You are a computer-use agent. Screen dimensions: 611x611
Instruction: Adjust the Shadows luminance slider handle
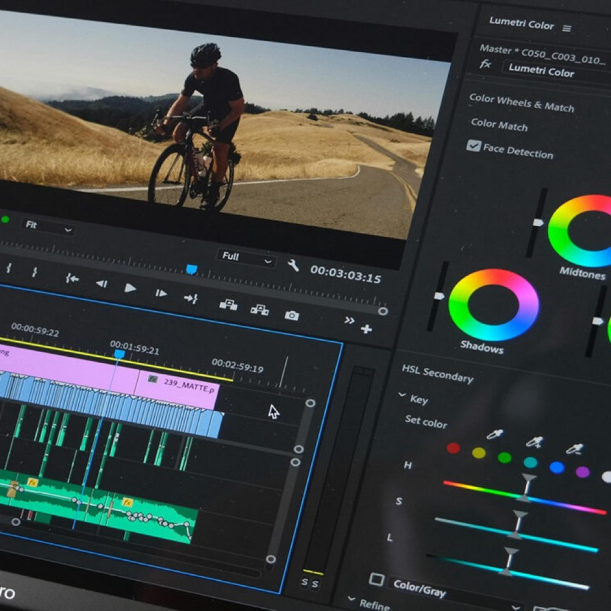click(439, 296)
